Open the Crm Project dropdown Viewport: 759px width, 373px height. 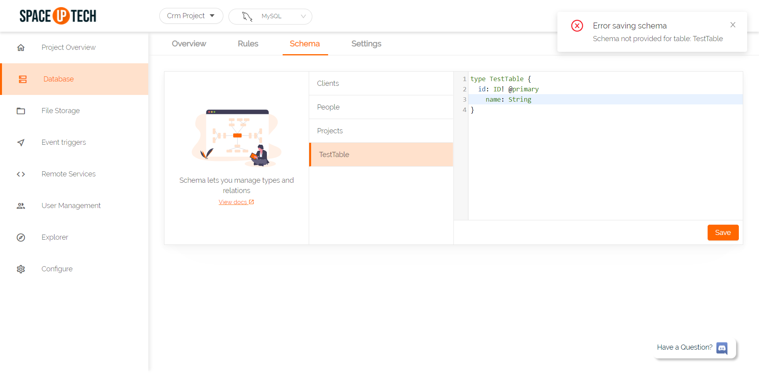point(191,16)
